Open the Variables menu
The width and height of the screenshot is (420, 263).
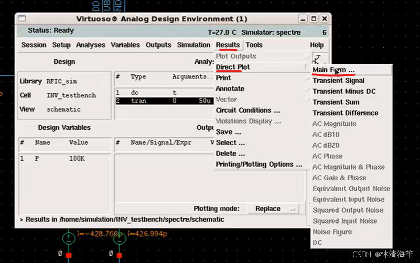pyautogui.click(x=125, y=45)
